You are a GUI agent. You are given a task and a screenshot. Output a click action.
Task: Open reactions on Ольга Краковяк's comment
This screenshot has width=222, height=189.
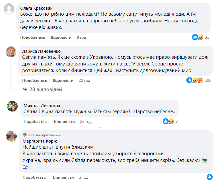(x=201, y=37)
